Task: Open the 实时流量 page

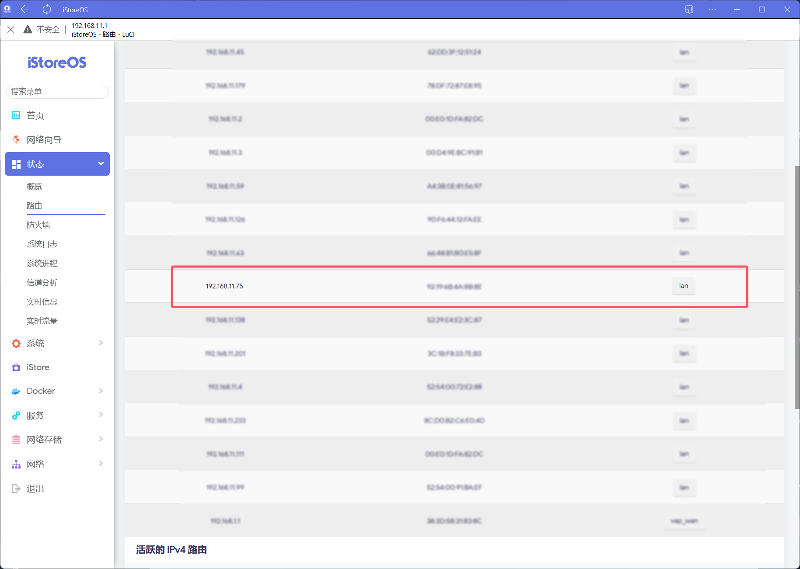Action: (42, 321)
